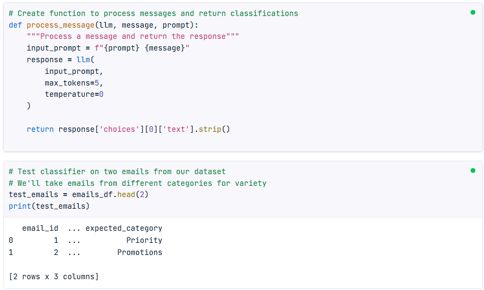Place cursor on the max_tokens=5 line

point(74,83)
